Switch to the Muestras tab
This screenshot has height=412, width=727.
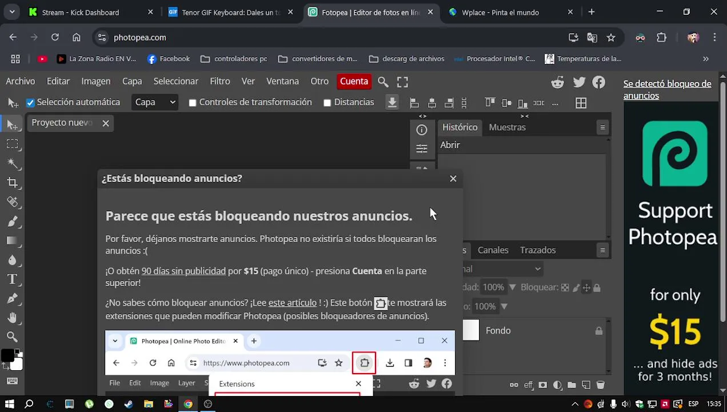[x=508, y=127]
